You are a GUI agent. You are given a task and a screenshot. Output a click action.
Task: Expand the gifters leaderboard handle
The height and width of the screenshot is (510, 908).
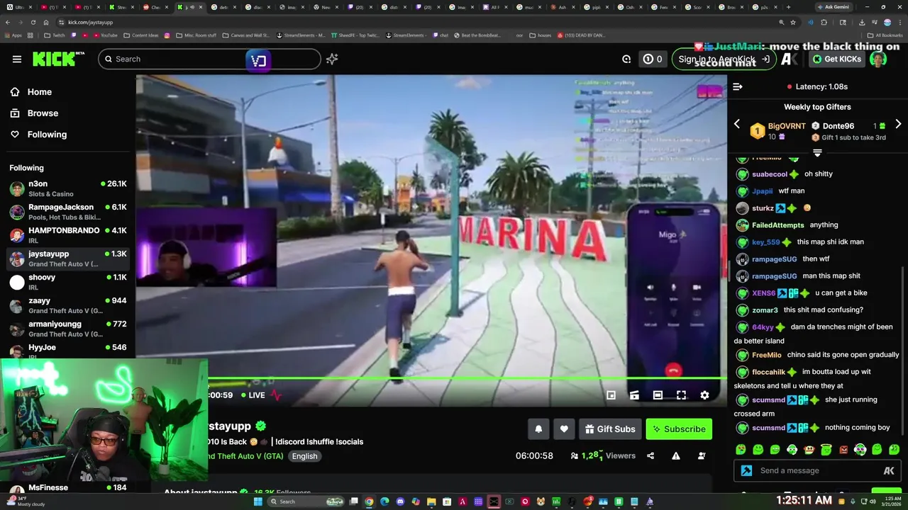tap(817, 152)
